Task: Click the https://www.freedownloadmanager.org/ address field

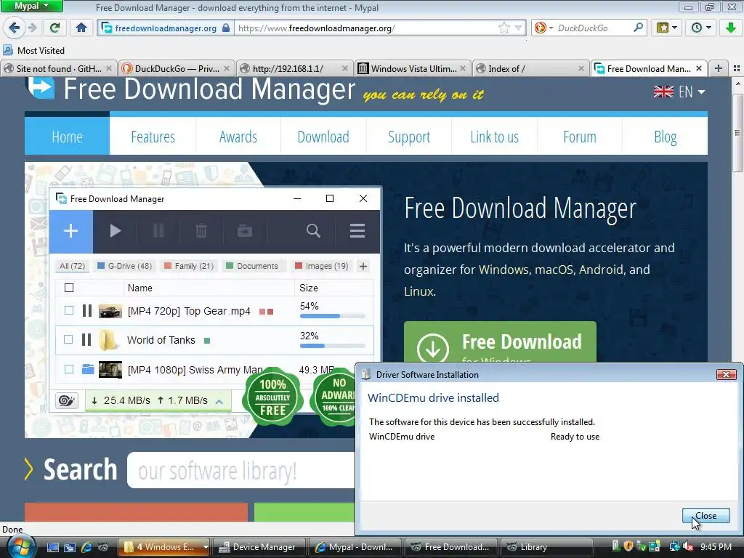Action: [x=365, y=28]
